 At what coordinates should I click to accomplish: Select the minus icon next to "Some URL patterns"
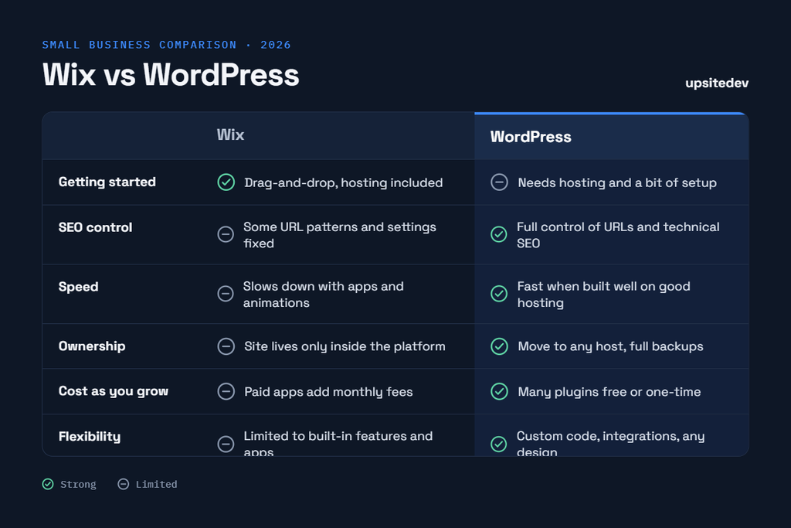(226, 234)
